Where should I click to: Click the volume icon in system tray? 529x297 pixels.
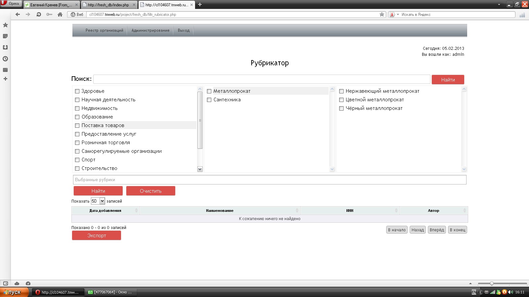point(510,292)
